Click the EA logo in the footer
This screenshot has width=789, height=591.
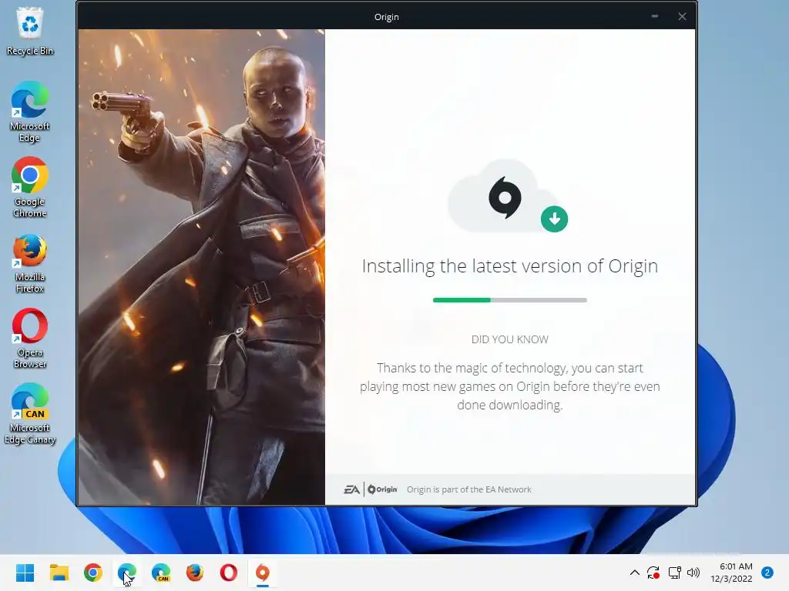coord(351,489)
